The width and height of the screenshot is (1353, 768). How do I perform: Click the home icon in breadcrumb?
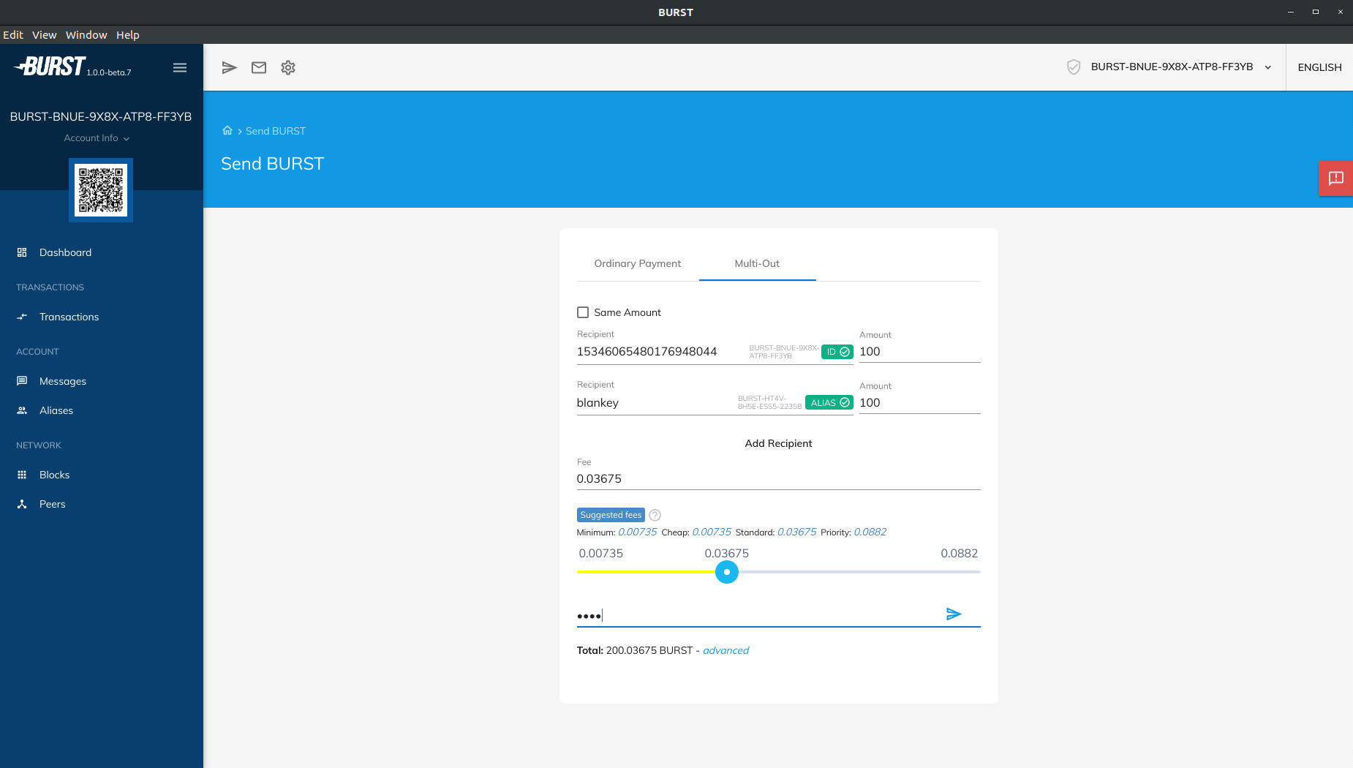(x=227, y=130)
